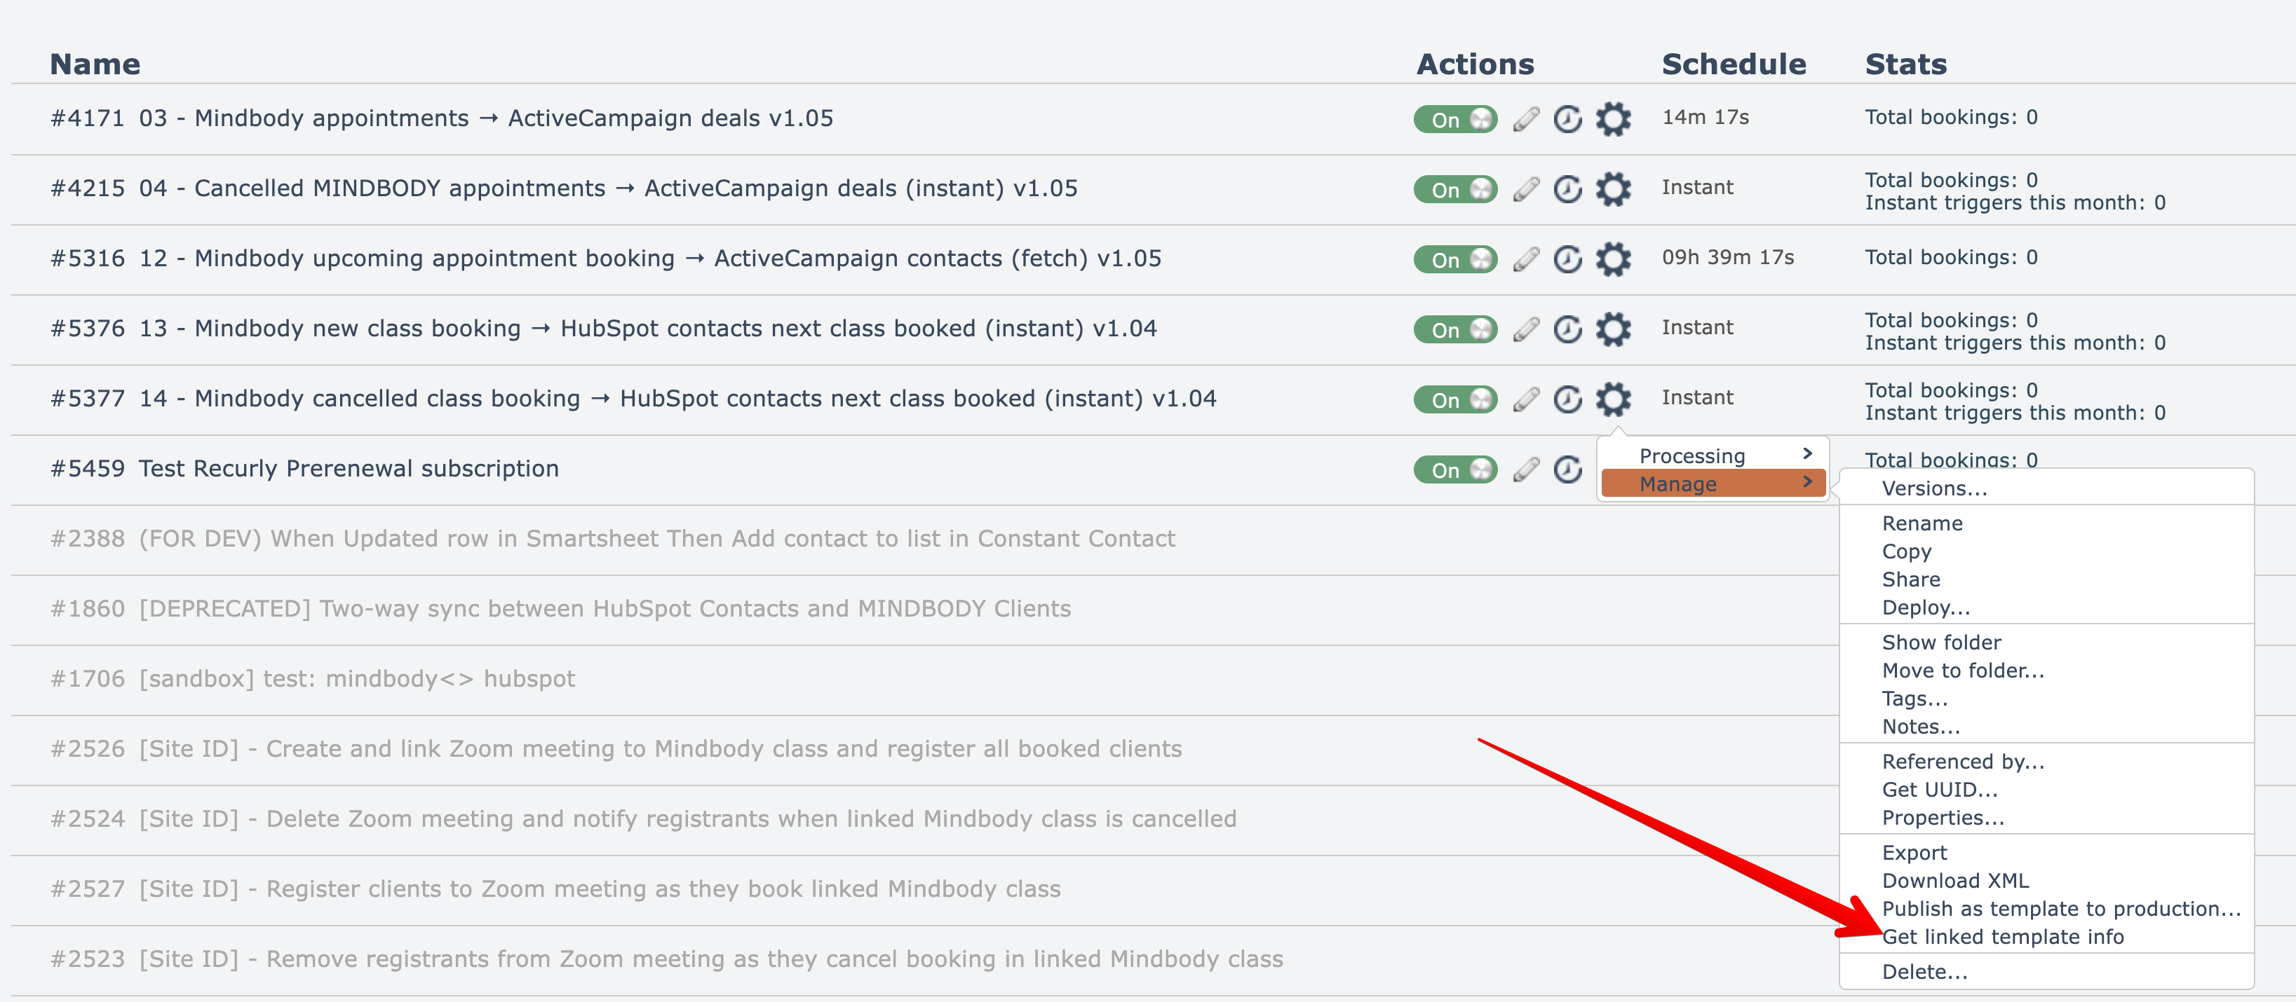This screenshot has height=1002, width=2296.
Task: Open the gear menu for solution #5316
Action: pos(1612,259)
